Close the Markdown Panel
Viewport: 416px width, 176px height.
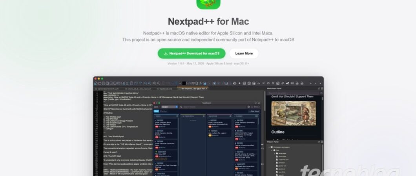[x=322, y=88]
